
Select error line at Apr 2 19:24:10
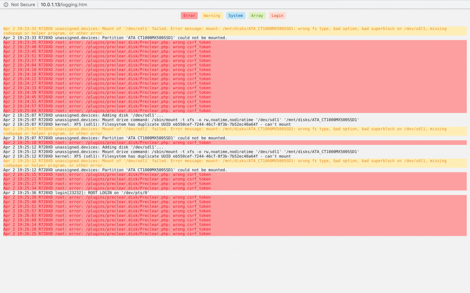235,70
